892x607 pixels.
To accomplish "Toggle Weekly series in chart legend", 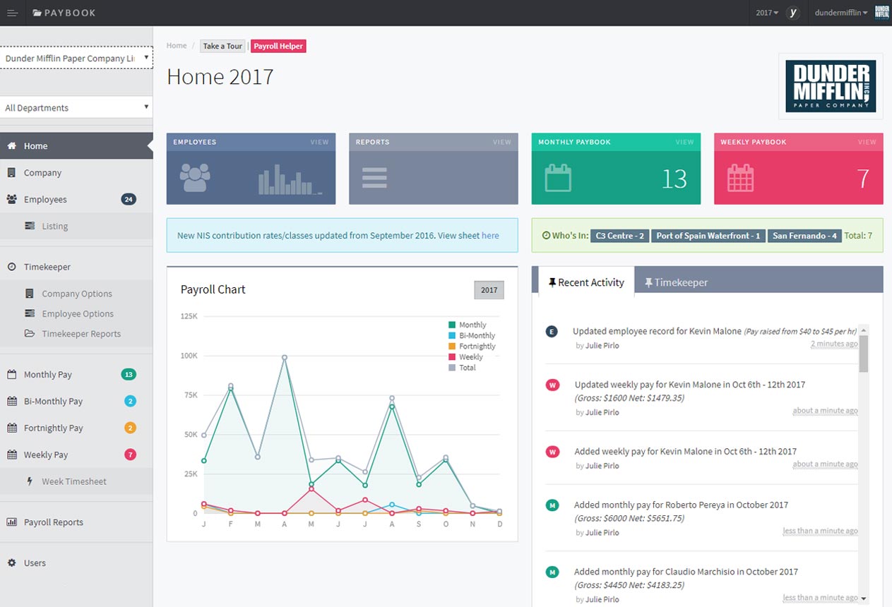I will coord(465,357).
